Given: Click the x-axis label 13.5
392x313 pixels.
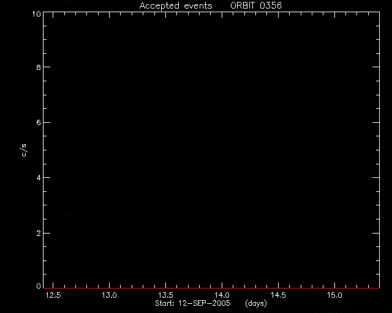Looking at the screenshot, I should pos(165,295).
